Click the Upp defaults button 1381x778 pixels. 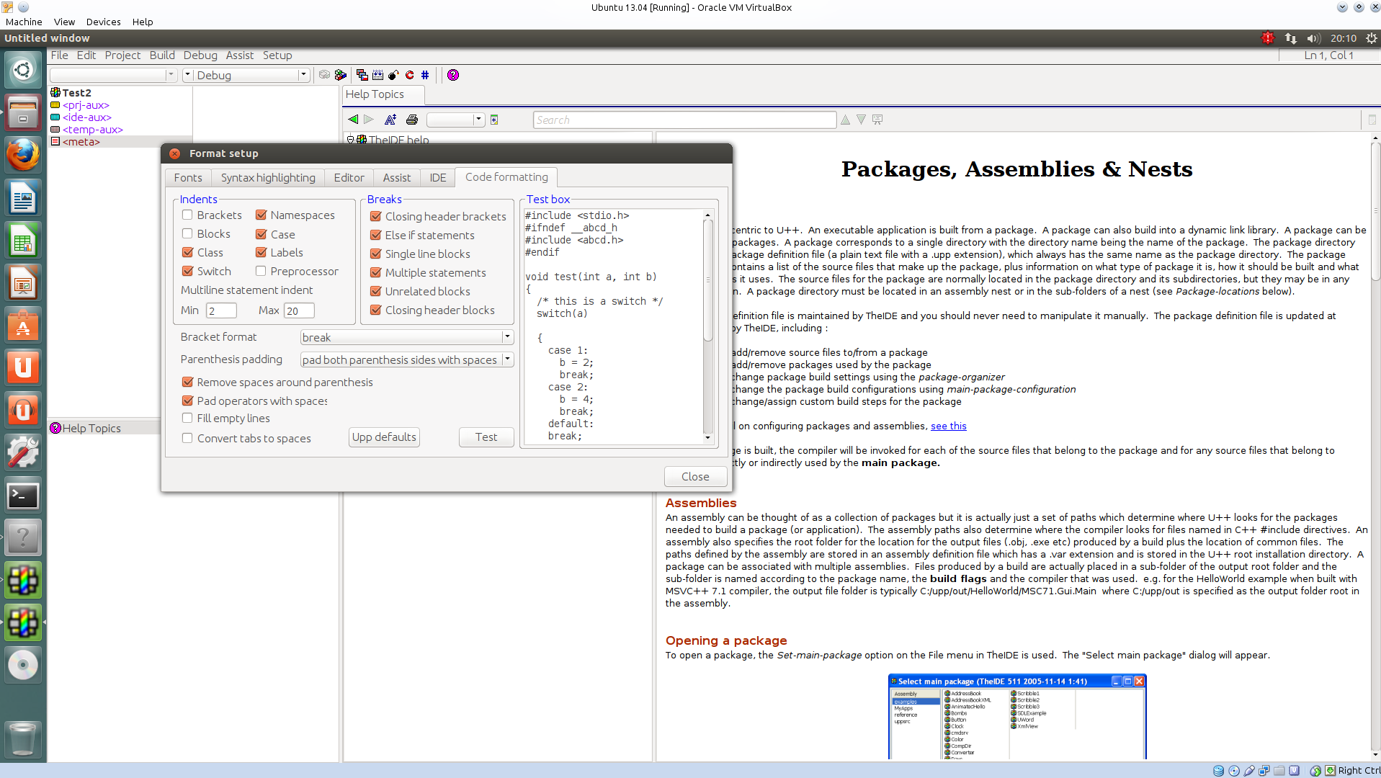[x=384, y=437]
